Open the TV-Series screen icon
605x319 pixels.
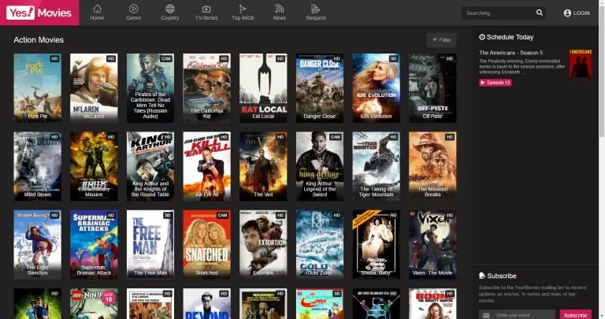click(x=206, y=9)
